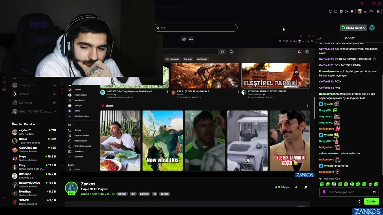This screenshot has height=215, width=383.
Task: Open the ELEŞTİREL PARODİ video thumbnail
Action: tap(276, 75)
